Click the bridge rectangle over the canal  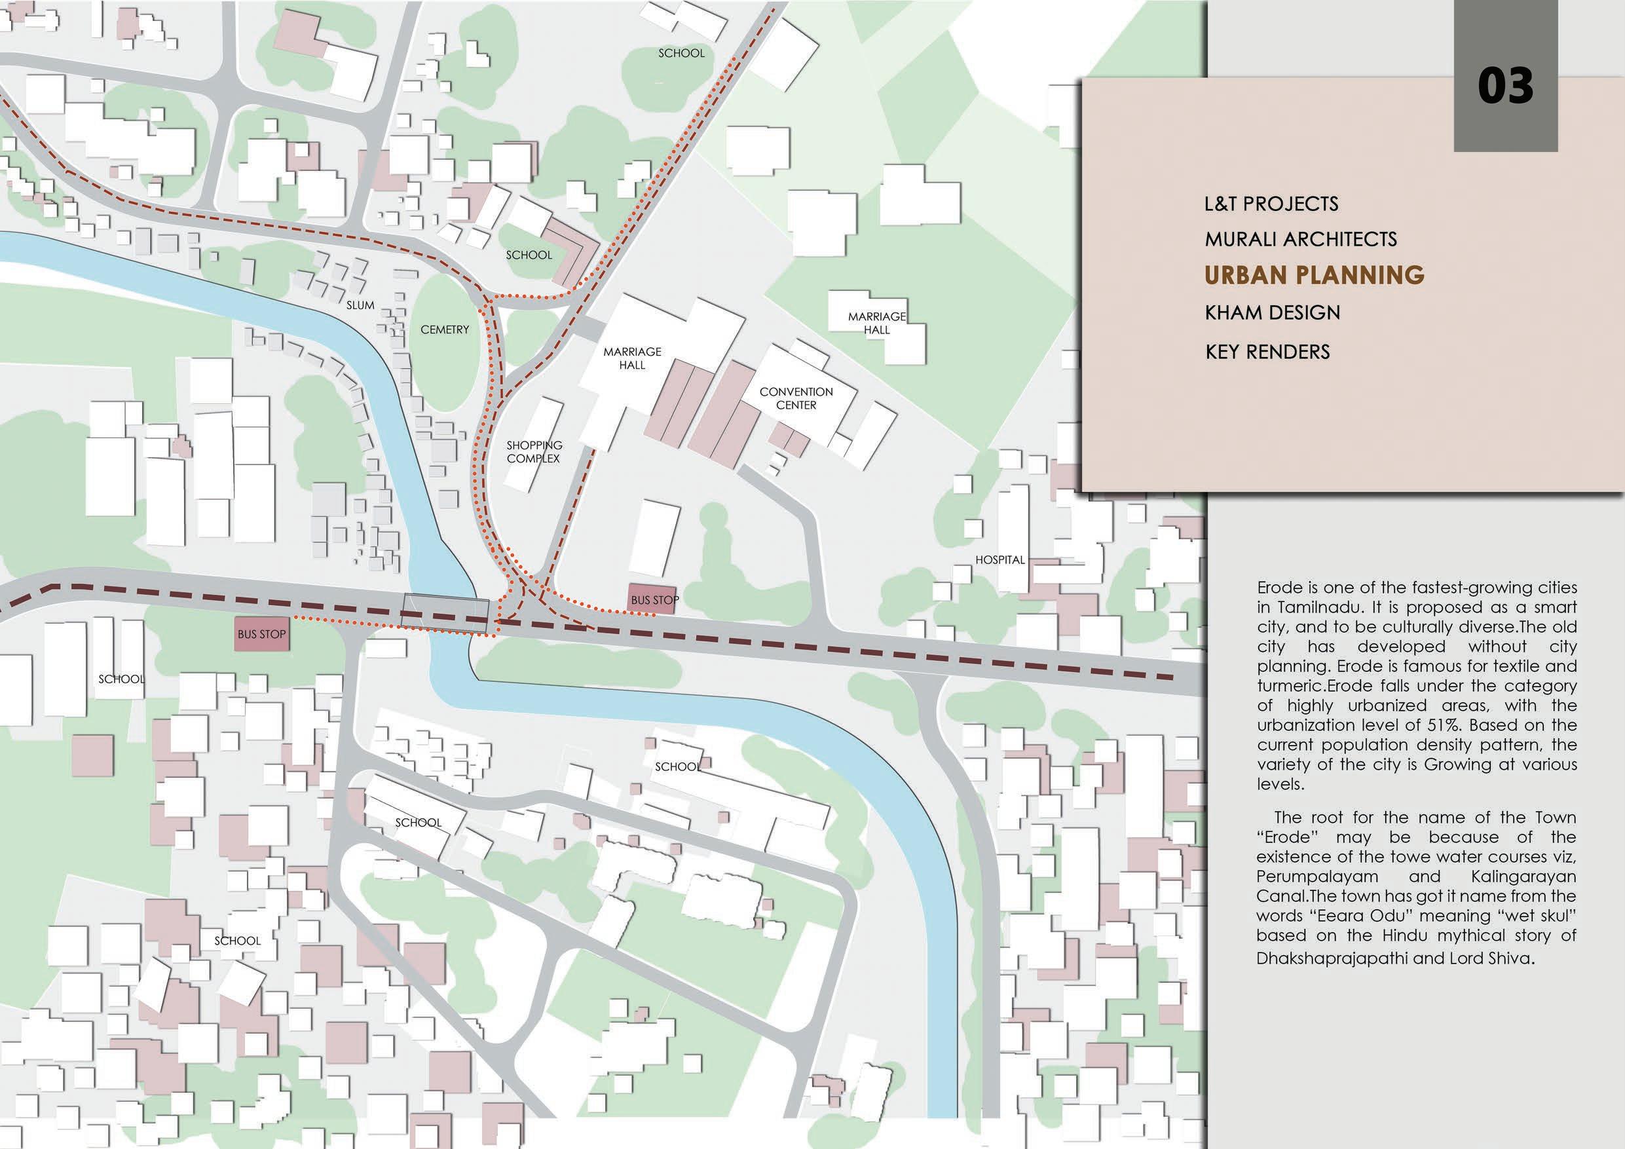tap(445, 613)
